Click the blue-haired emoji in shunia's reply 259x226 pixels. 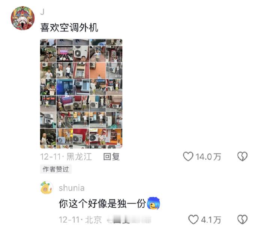click(154, 203)
